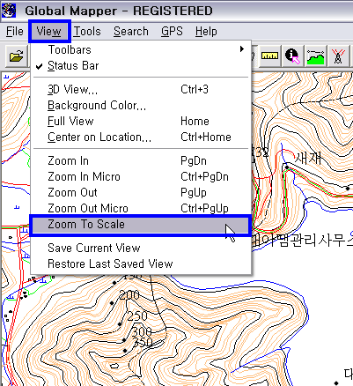Choose Zoom Out from the View menu
Image resolution: width=353 pixels, height=386 pixels.
pyautogui.click(x=141, y=192)
